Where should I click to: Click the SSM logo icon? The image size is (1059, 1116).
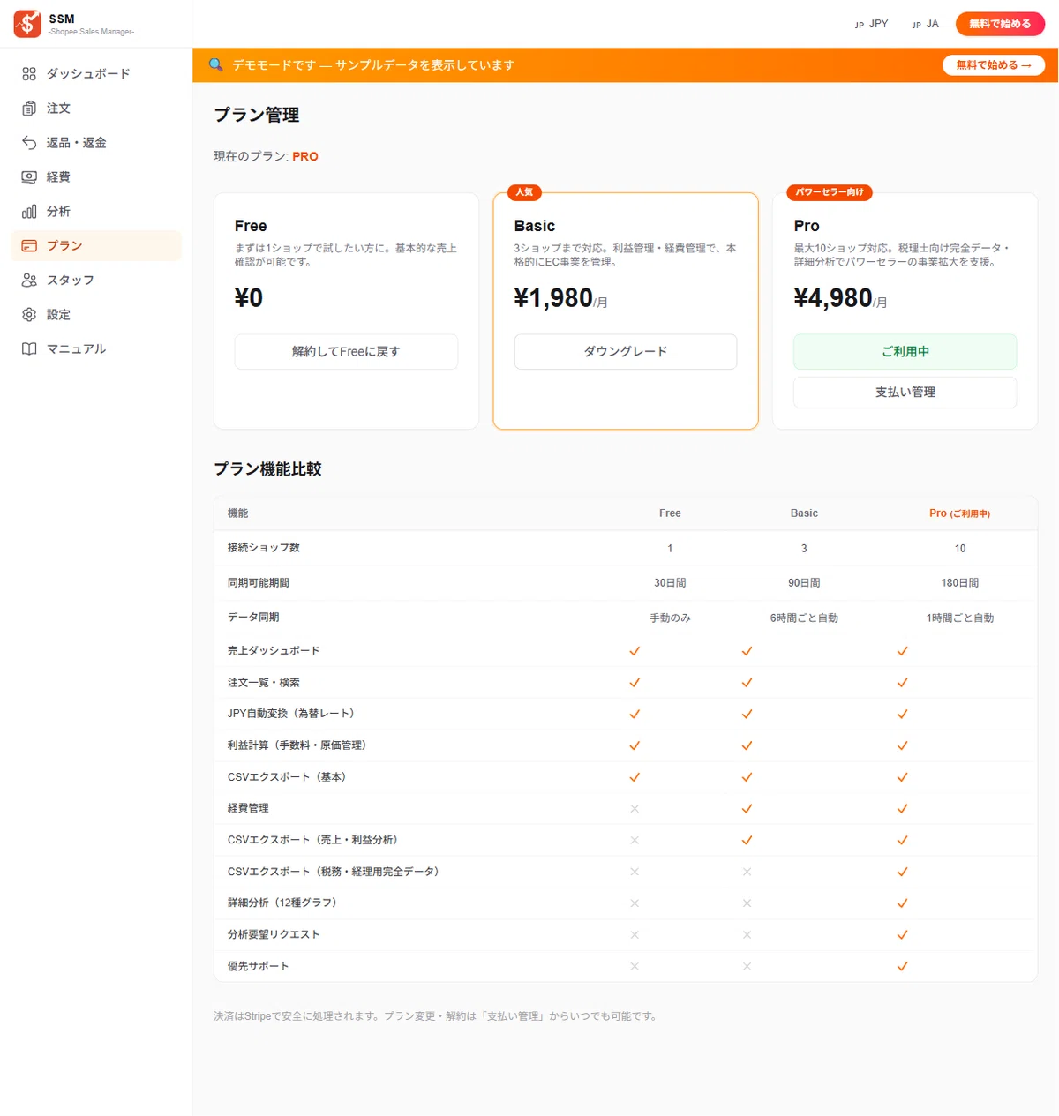[x=27, y=24]
